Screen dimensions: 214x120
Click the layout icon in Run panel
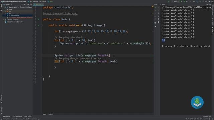pyautogui.click(x=155, y=23)
